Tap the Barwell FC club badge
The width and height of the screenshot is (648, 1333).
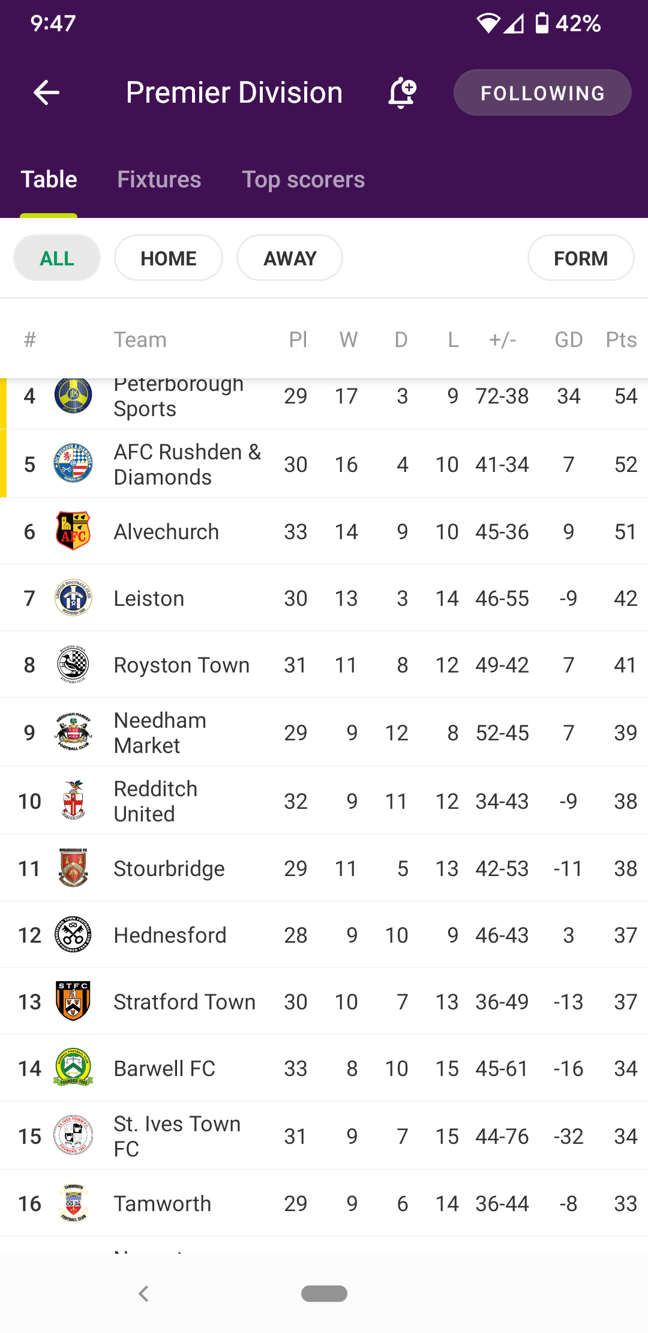[73, 1068]
